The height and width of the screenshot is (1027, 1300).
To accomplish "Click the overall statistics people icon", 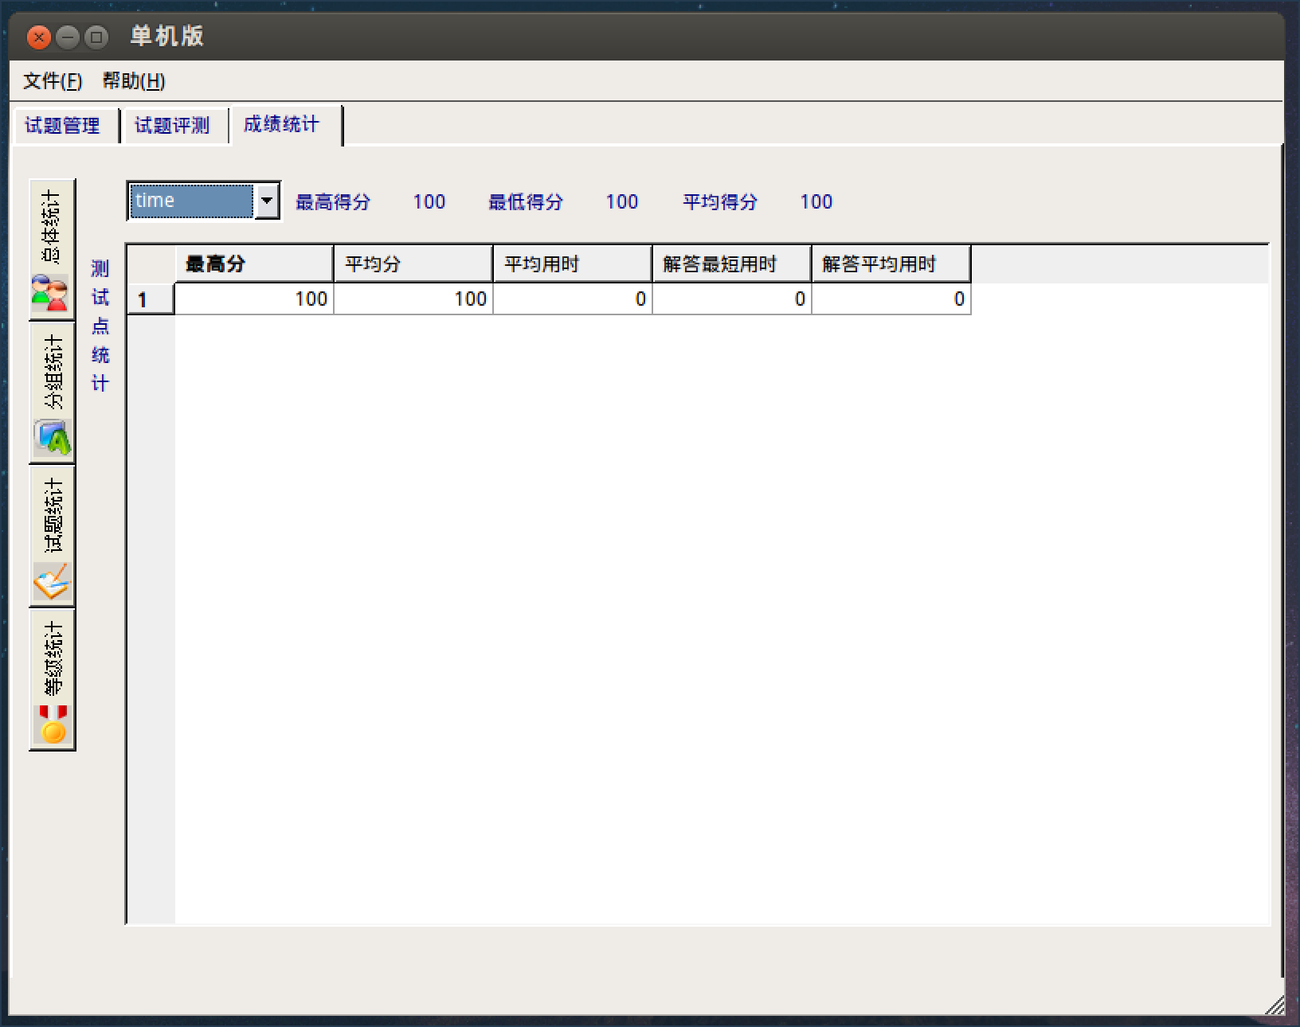I will click(x=50, y=293).
